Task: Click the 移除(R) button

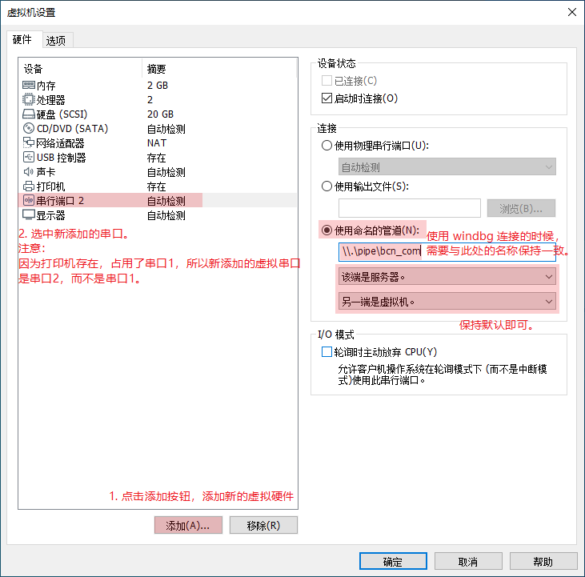Action: [x=263, y=525]
